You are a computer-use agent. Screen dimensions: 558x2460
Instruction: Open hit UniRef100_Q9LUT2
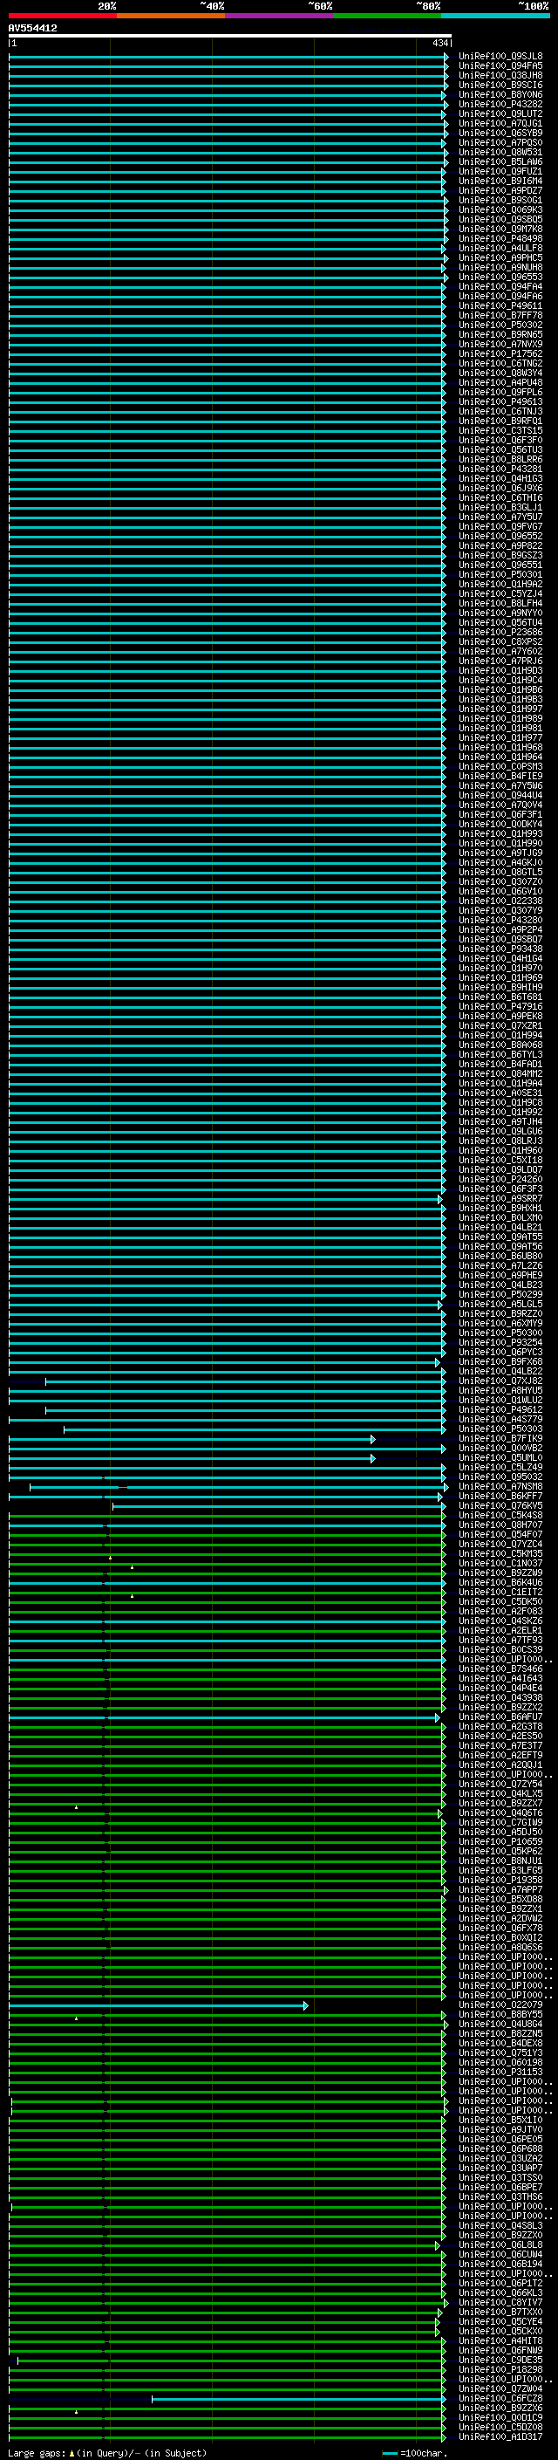(x=500, y=113)
